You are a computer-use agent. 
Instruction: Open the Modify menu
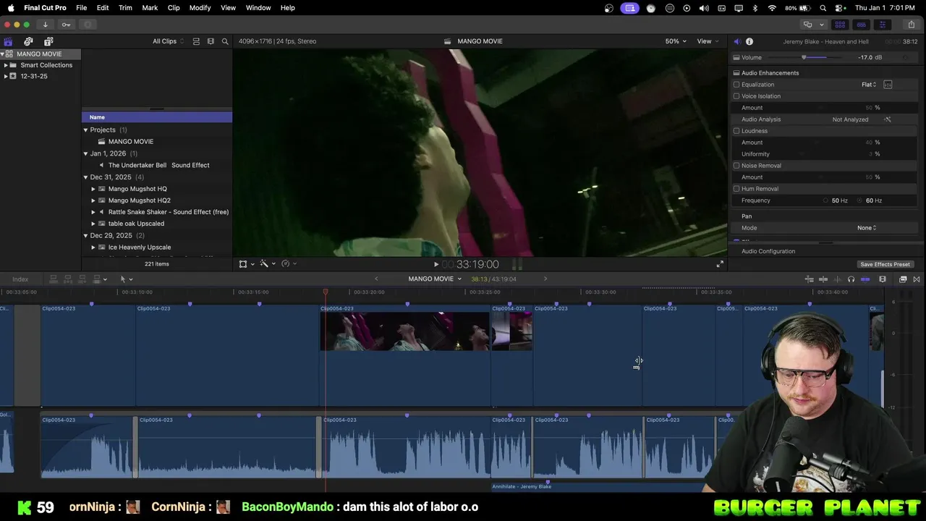pyautogui.click(x=200, y=8)
